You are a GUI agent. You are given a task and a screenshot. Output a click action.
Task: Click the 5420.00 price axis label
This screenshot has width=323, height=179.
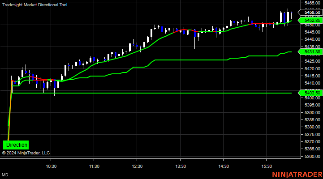(x=312, y=69)
